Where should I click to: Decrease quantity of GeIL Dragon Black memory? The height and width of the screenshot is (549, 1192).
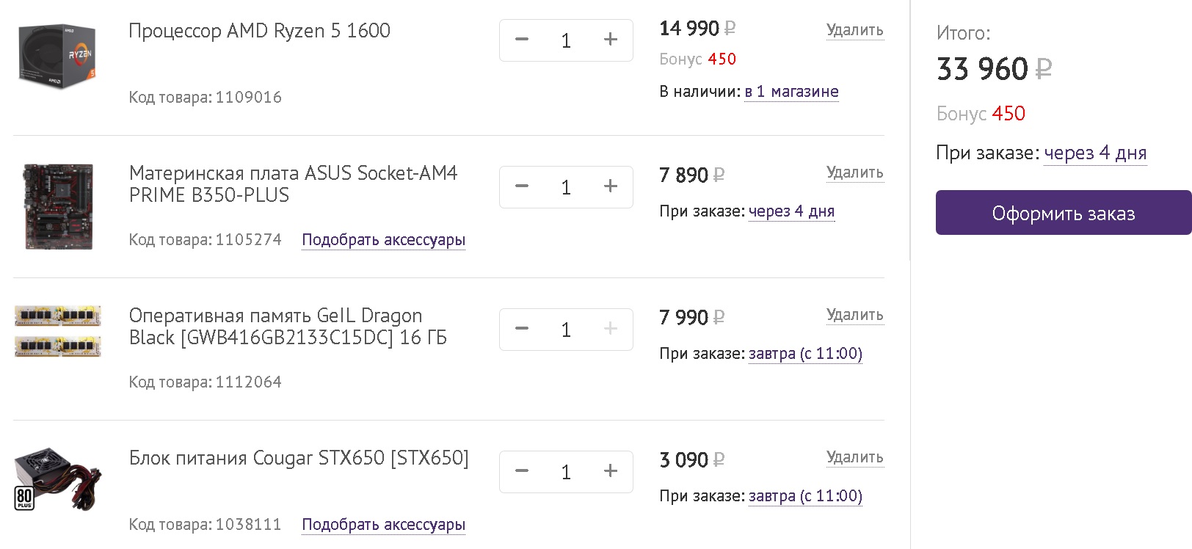[522, 329]
